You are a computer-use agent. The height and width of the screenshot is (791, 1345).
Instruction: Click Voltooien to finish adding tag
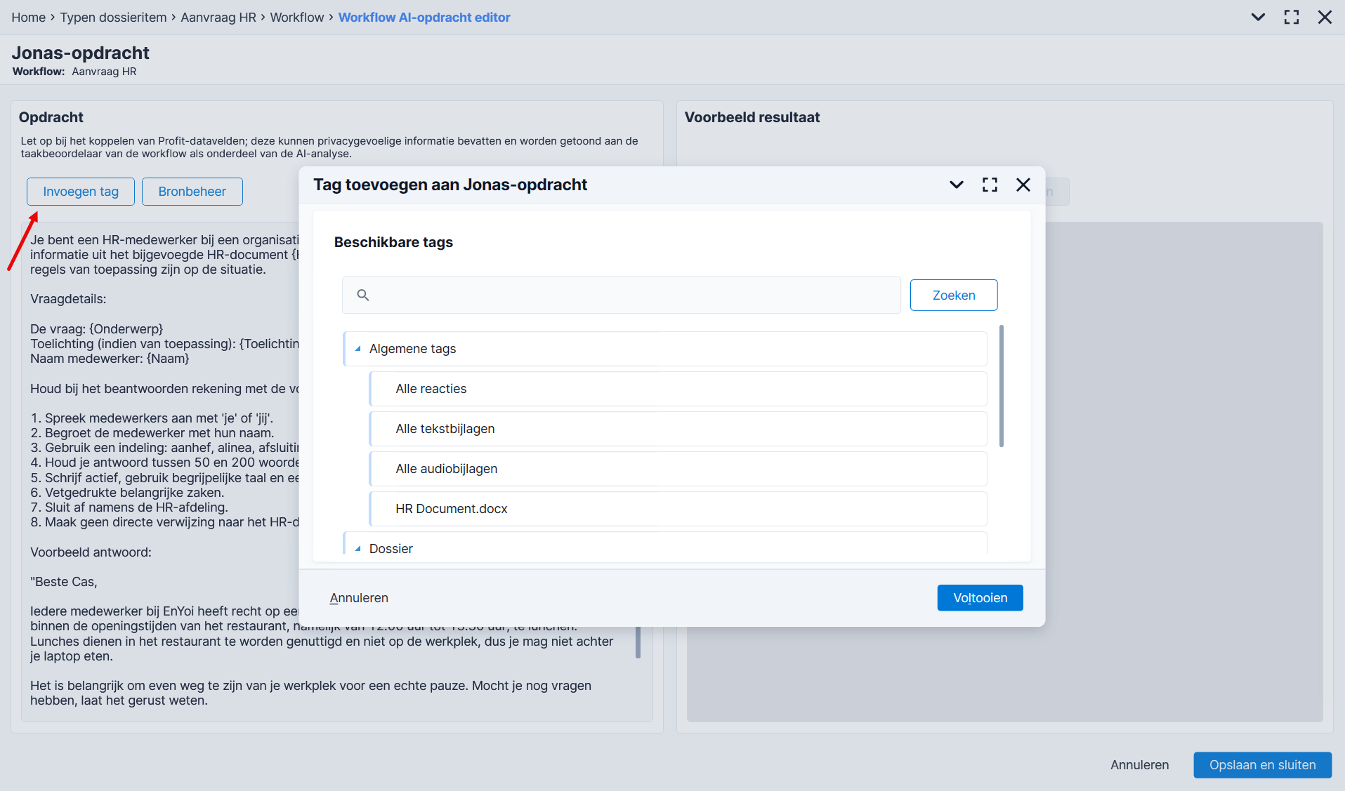tap(980, 598)
